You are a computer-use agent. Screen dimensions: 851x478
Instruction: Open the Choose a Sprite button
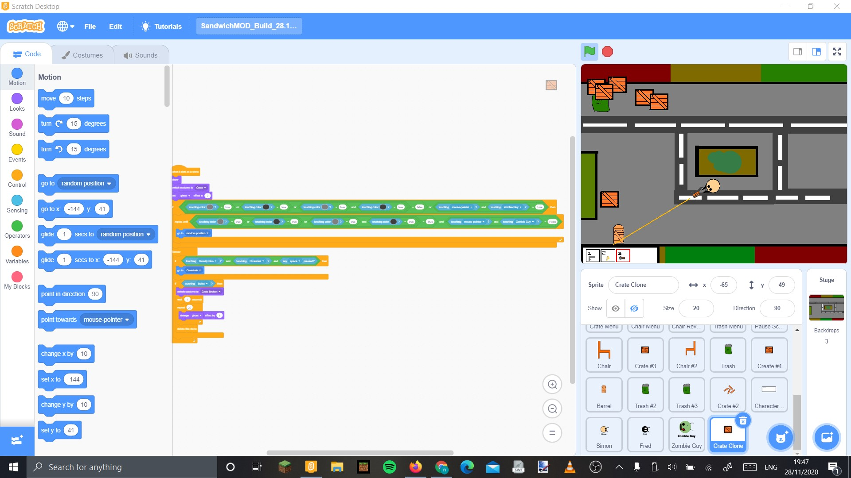pyautogui.click(x=781, y=438)
